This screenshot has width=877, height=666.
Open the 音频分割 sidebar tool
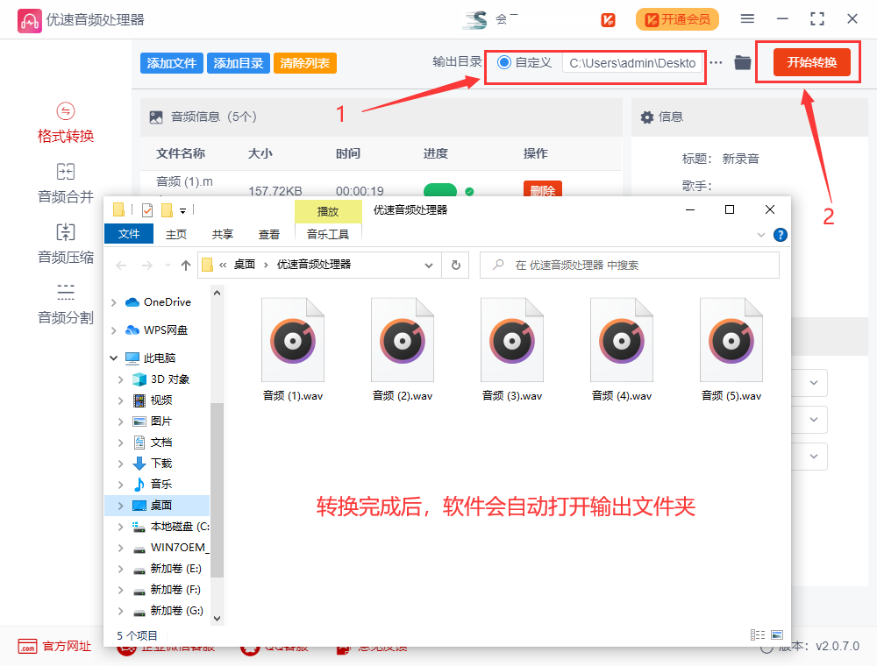point(66,303)
